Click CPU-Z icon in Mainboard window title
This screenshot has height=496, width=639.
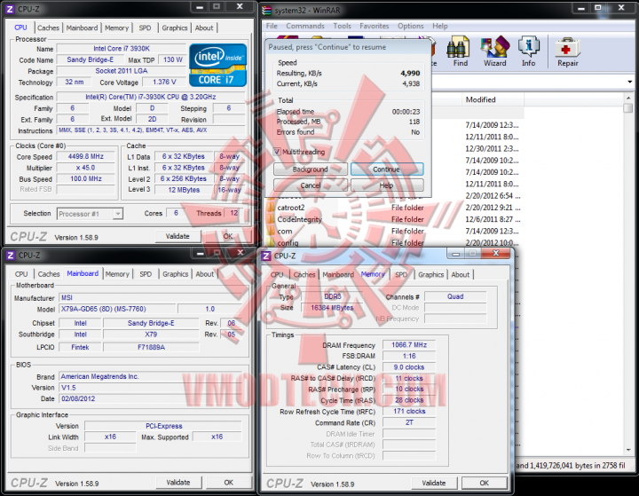[11, 256]
